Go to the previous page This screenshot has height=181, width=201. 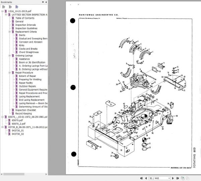pyautogui.click(x=146, y=178)
